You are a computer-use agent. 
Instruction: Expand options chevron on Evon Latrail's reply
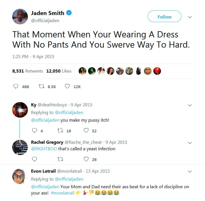click(190, 172)
